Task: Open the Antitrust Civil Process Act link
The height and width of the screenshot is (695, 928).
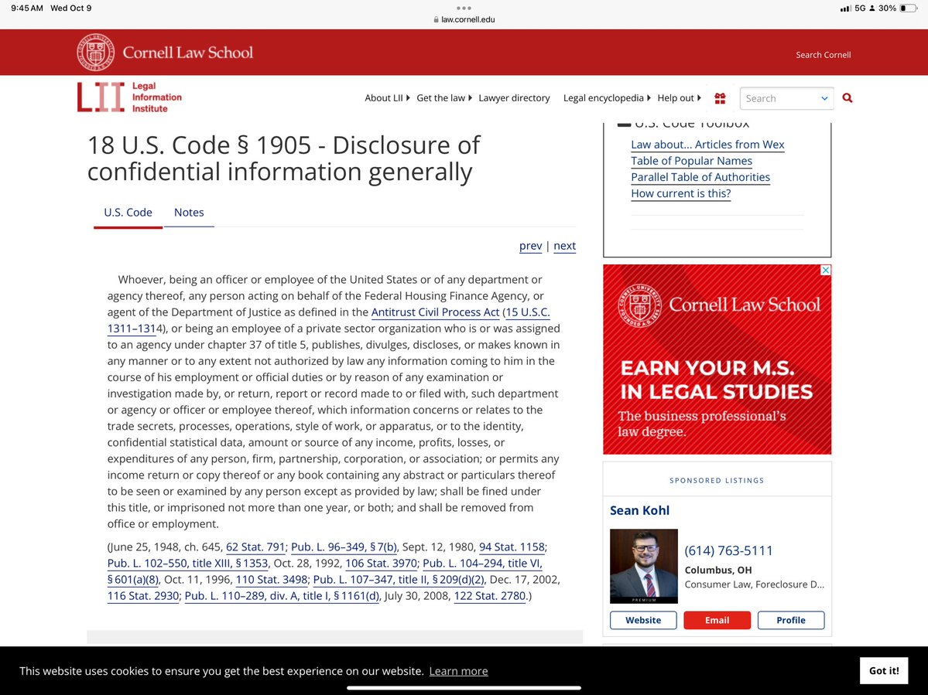Action: [435, 312]
